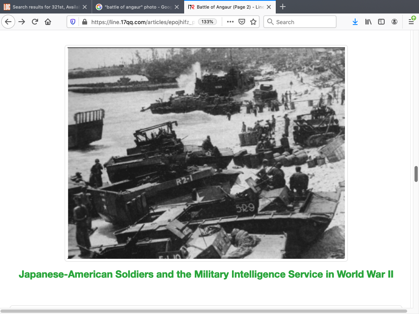Save page to Pocket

242,22
